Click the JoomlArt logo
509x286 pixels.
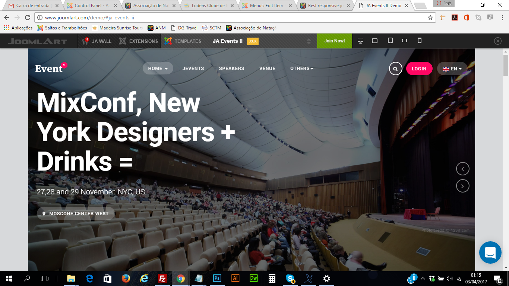[x=37, y=41]
